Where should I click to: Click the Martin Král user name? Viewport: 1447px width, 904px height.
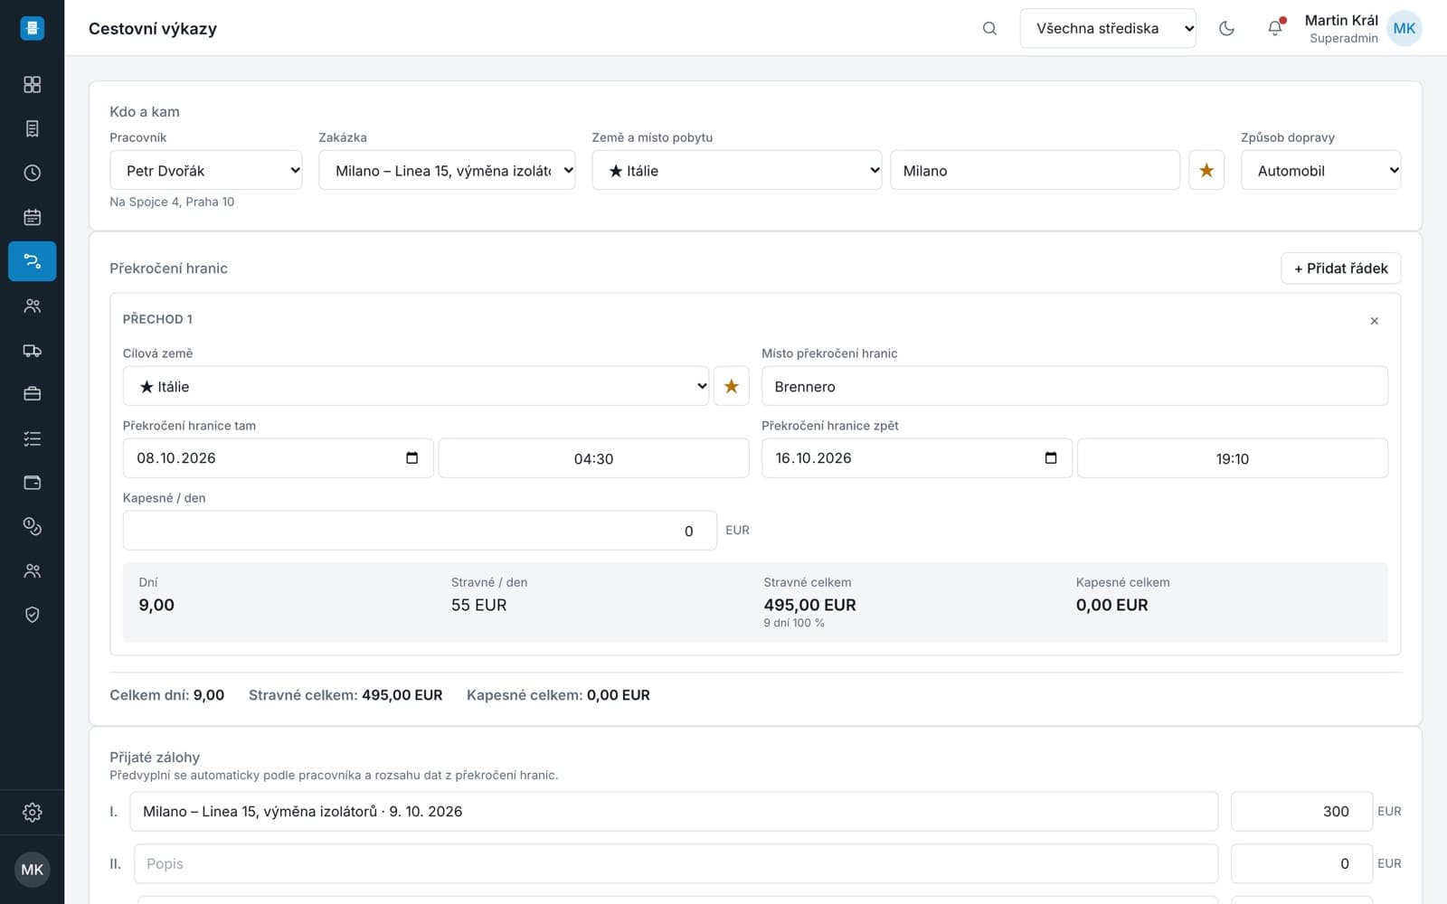tap(1341, 20)
